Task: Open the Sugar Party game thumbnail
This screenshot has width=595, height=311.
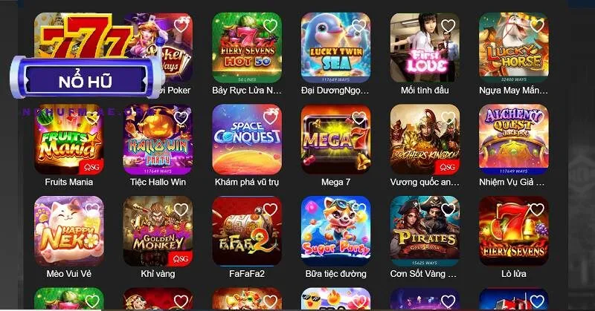Action: pos(336,231)
